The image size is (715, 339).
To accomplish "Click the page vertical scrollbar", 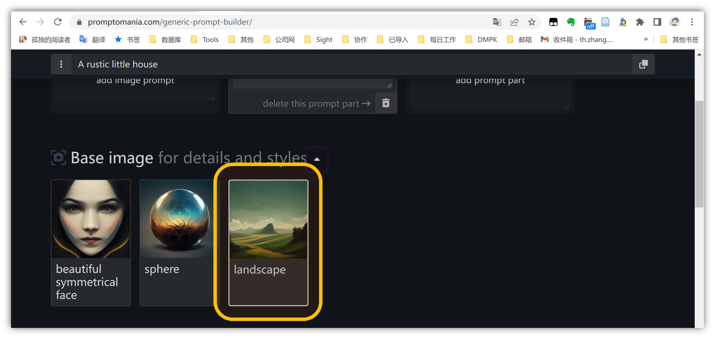I will (699, 154).
